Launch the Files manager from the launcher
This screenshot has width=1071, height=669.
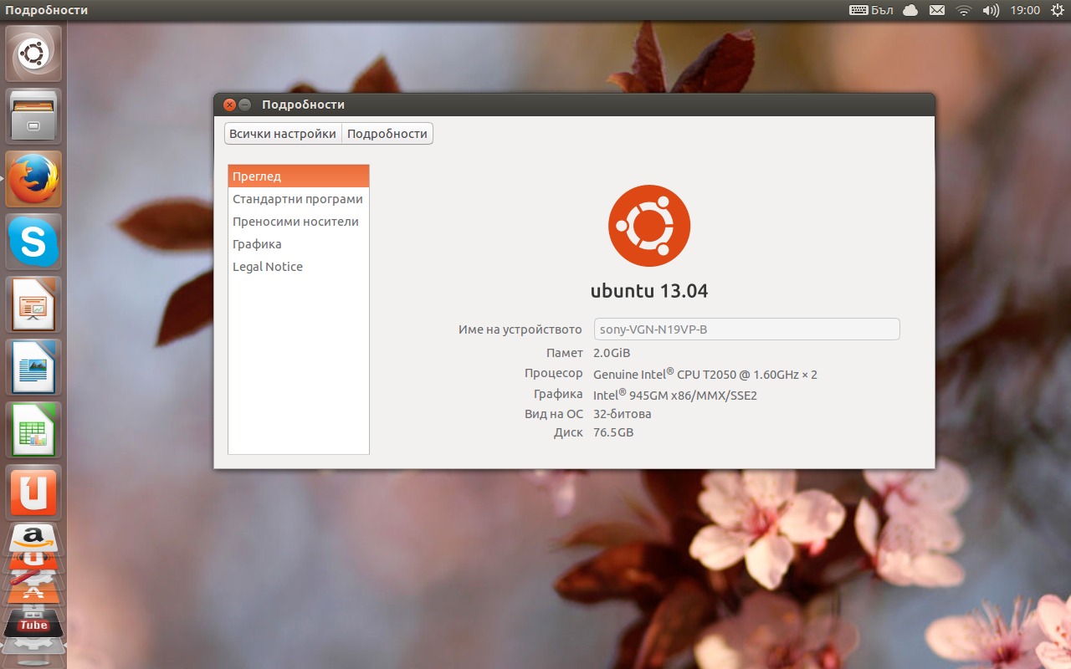coord(33,116)
